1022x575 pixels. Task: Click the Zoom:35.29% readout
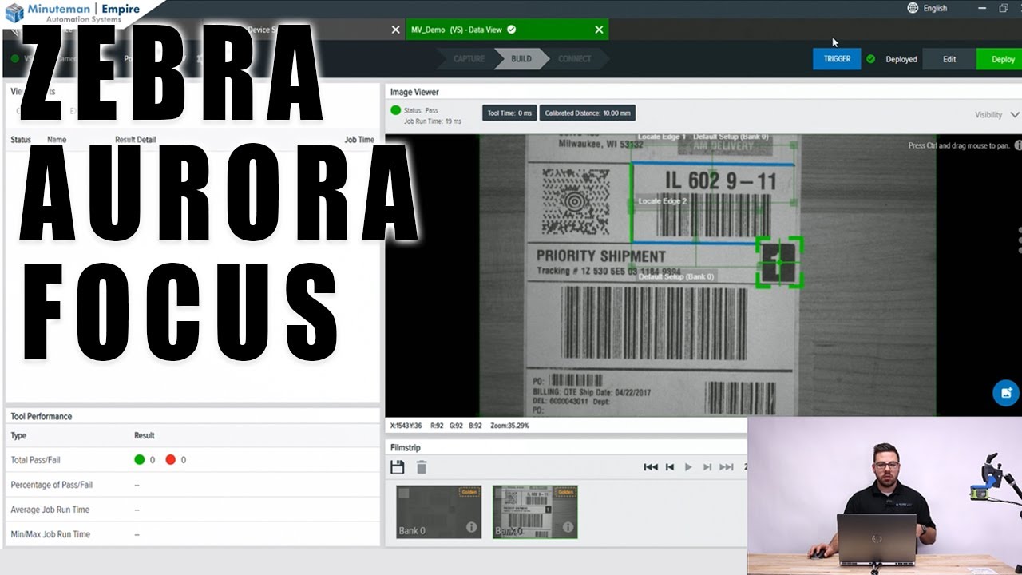coord(509,426)
